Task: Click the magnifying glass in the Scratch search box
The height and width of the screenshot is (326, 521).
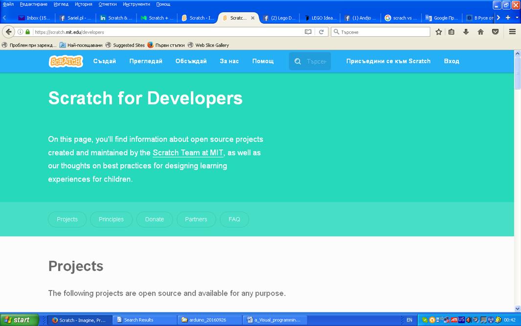Action: click(x=298, y=61)
